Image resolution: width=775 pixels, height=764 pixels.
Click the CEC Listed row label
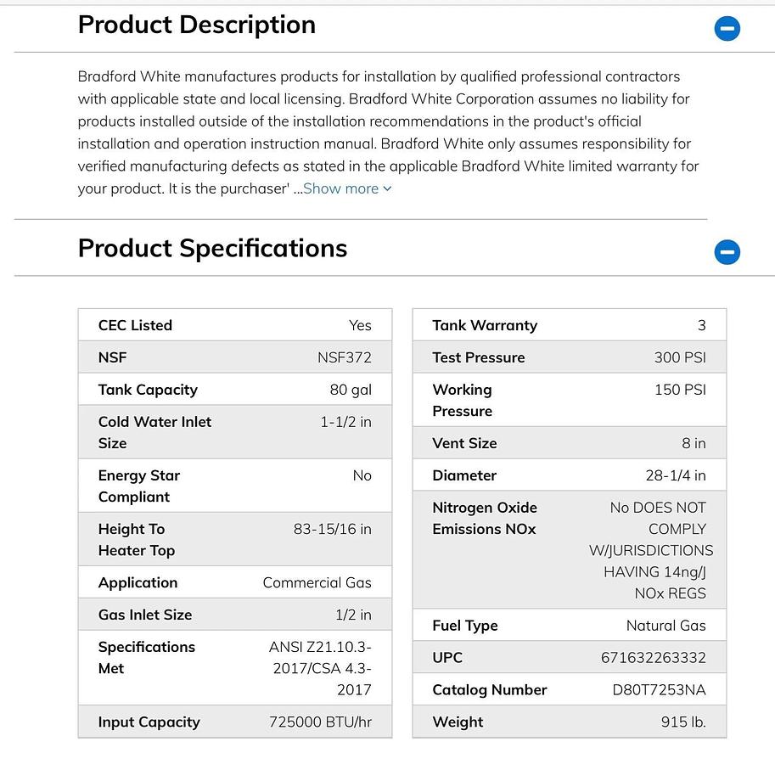135,325
